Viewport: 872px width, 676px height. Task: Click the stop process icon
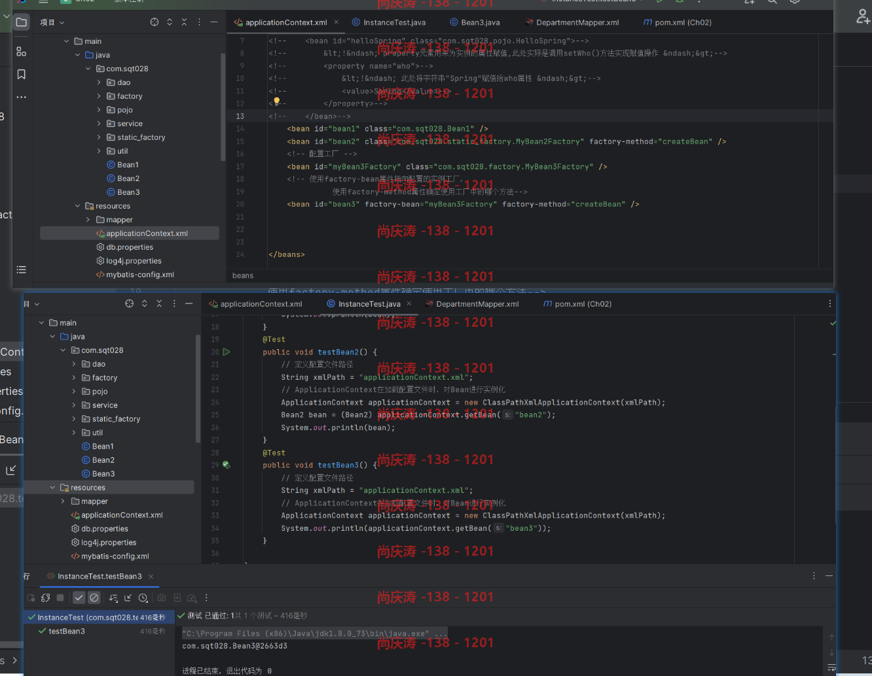click(x=60, y=598)
